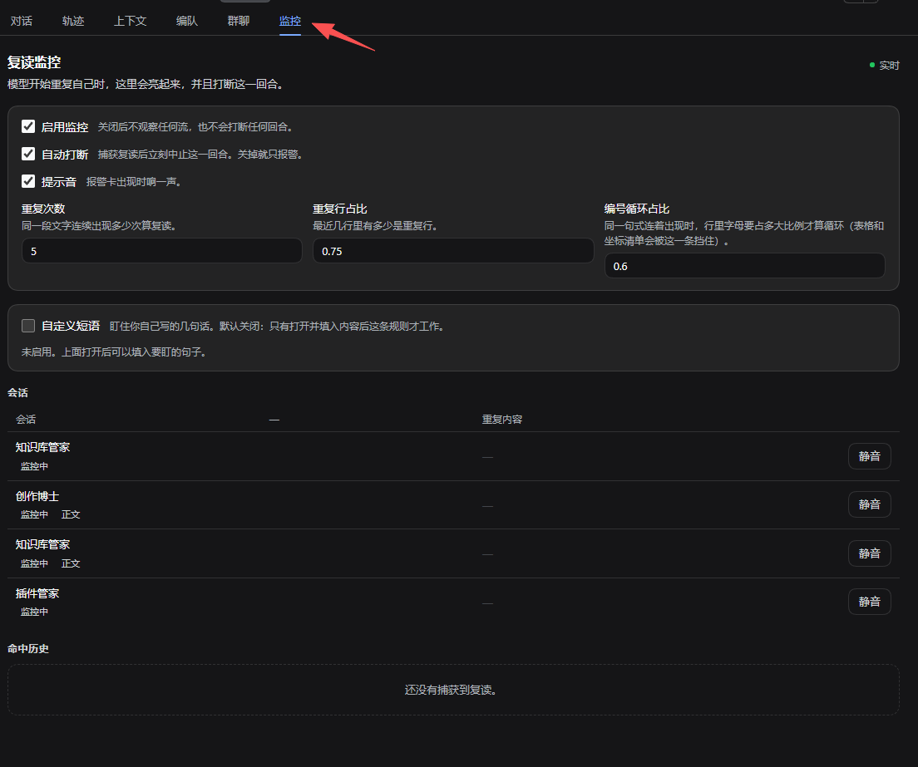Switch to the 对话 tab

coord(22,21)
